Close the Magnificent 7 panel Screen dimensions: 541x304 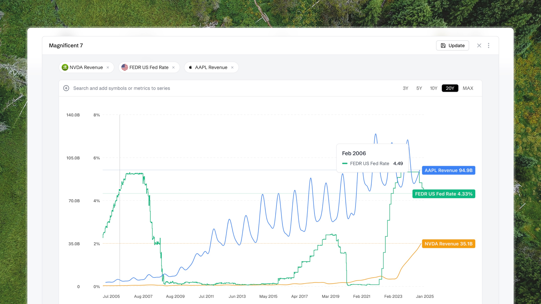(479, 46)
